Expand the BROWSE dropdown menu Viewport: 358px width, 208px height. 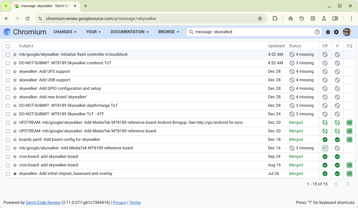169,32
